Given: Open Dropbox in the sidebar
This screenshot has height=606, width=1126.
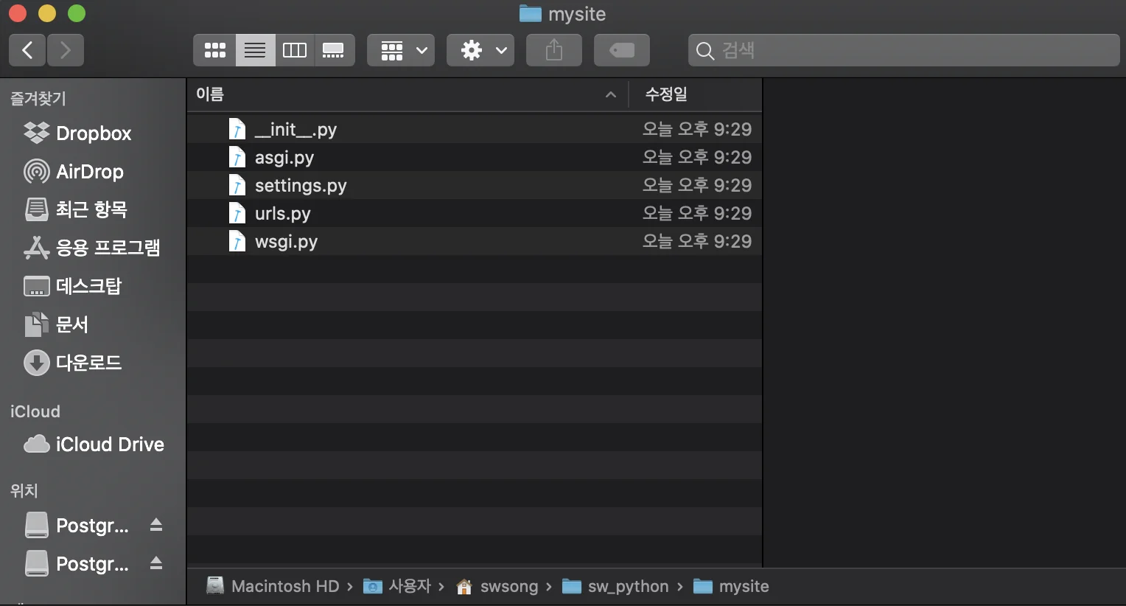Looking at the screenshot, I should pos(93,133).
